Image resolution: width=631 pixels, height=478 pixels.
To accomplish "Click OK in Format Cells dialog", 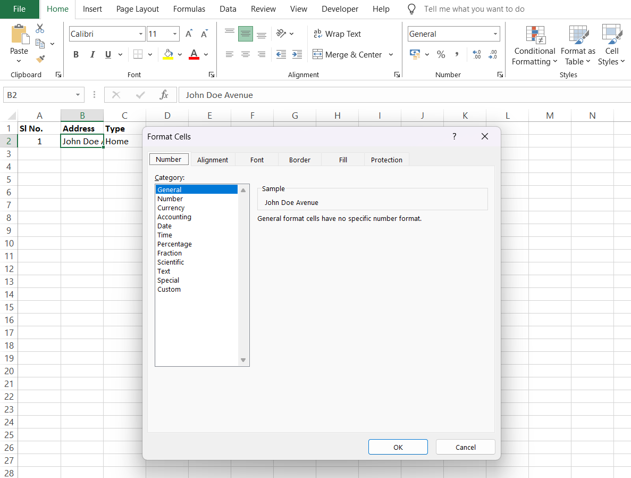I will [398, 447].
